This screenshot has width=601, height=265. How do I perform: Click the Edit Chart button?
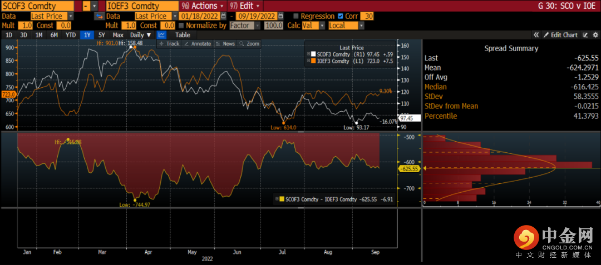tap(561, 35)
